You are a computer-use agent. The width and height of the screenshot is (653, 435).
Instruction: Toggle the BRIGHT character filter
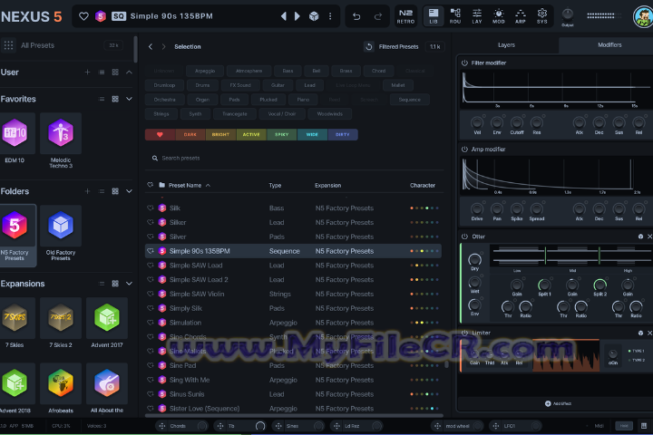[220, 134]
